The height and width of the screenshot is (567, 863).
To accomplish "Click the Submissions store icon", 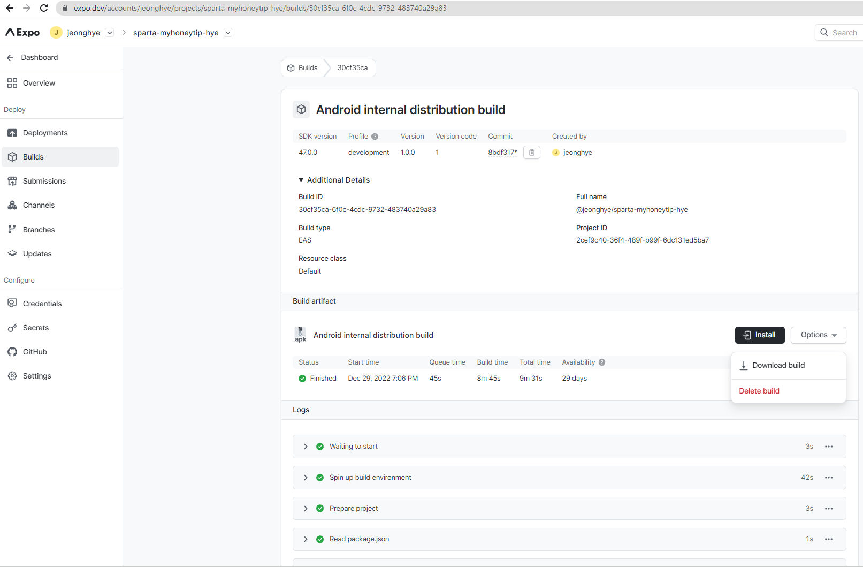I will tap(12, 181).
